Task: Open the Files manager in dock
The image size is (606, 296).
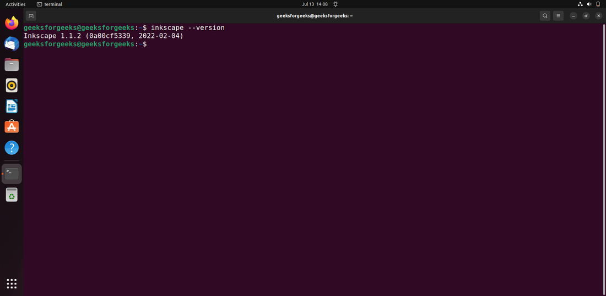Action: click(x=12, y=64)
